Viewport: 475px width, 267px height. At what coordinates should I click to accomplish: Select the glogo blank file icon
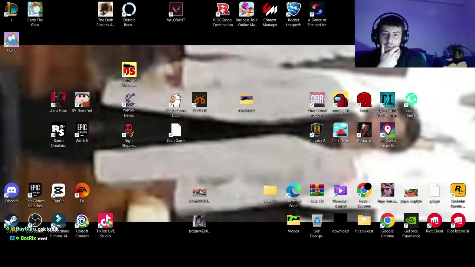pyautogui.click(x=435, y=193)
